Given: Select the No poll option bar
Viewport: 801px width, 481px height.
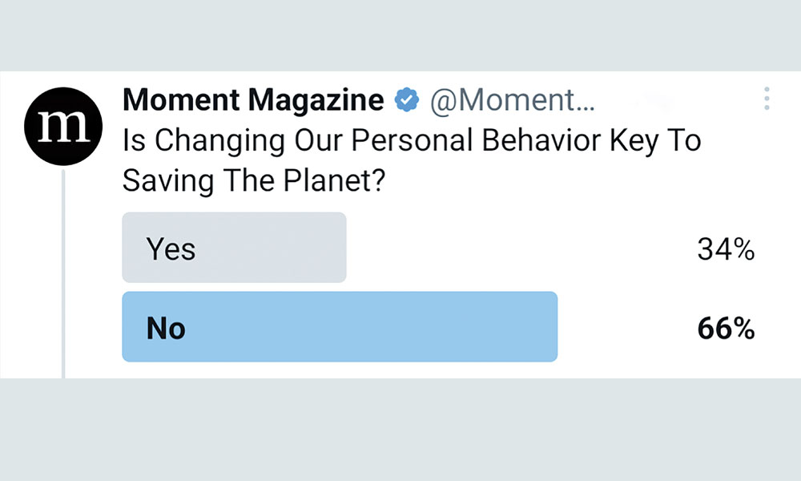Looking at the screenshot, I should (340, 326).
